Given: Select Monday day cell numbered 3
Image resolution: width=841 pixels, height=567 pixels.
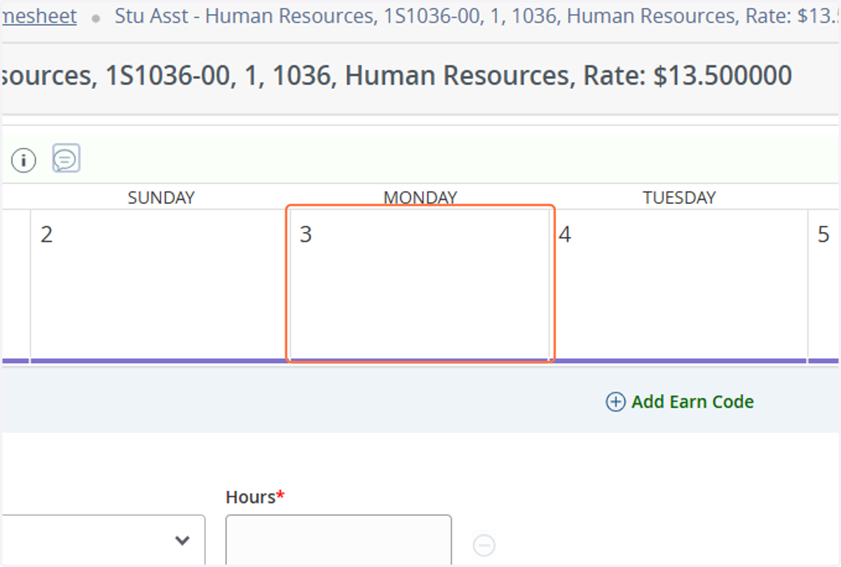Looking at the screenshot, I should coord(420,285).
